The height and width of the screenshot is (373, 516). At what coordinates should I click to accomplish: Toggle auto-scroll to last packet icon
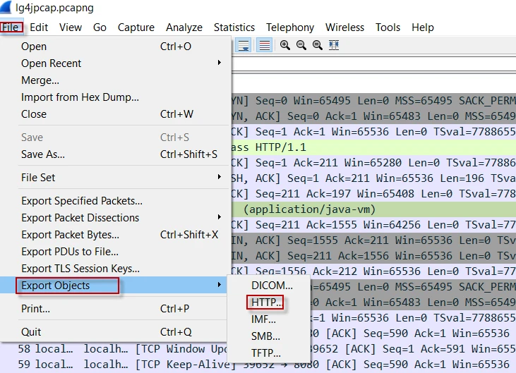[x=244, y=45]
